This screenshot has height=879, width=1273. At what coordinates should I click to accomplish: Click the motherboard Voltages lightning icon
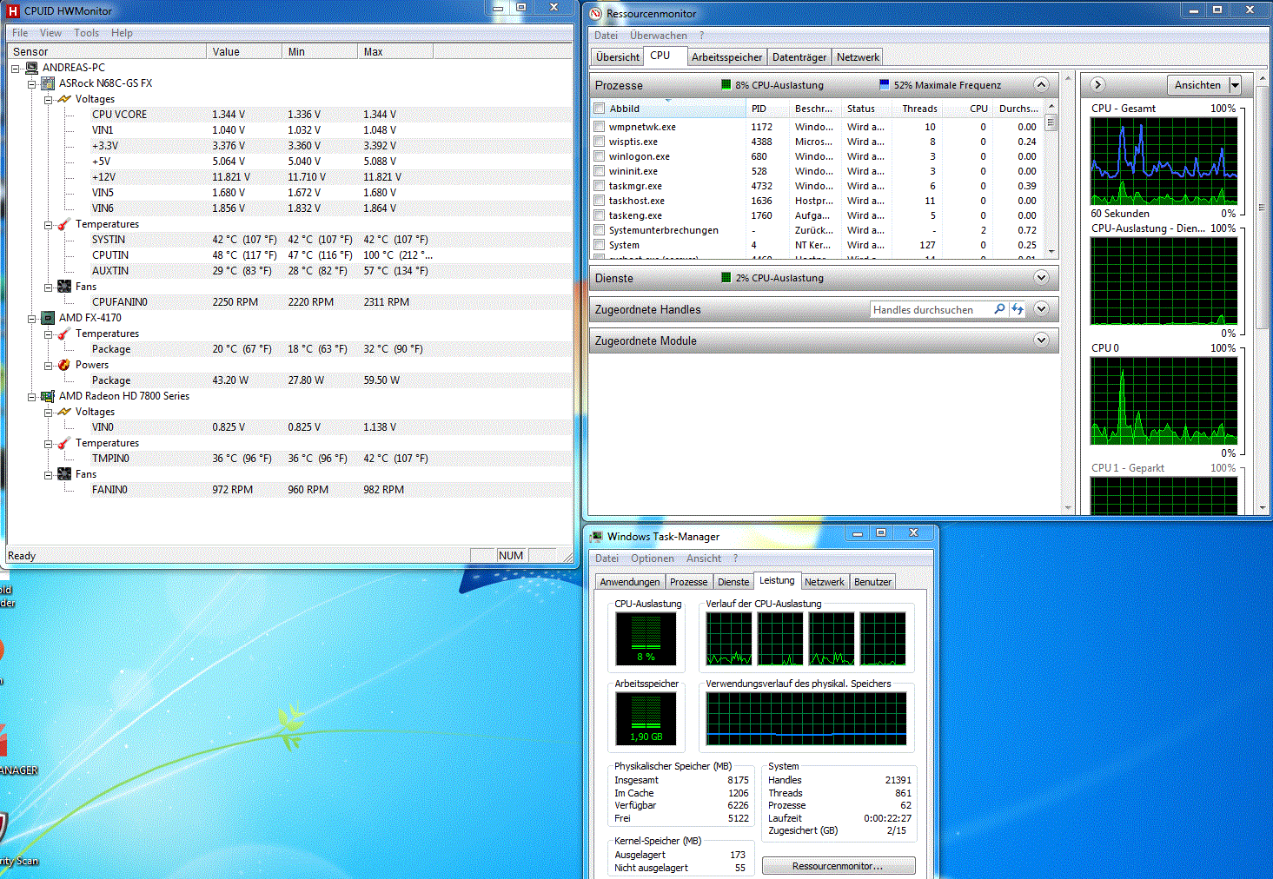[64, 99]
